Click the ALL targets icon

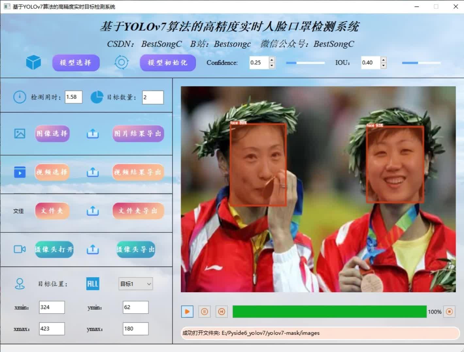(x=92, y=284)
